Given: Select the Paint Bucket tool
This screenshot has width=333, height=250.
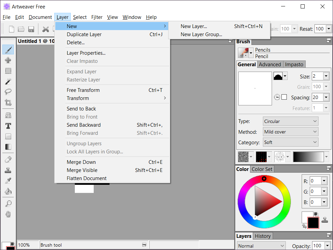Looking at the screenshot, I should [x=8, y=191].
